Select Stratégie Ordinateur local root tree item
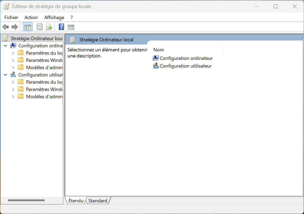 tap(32, 38)
